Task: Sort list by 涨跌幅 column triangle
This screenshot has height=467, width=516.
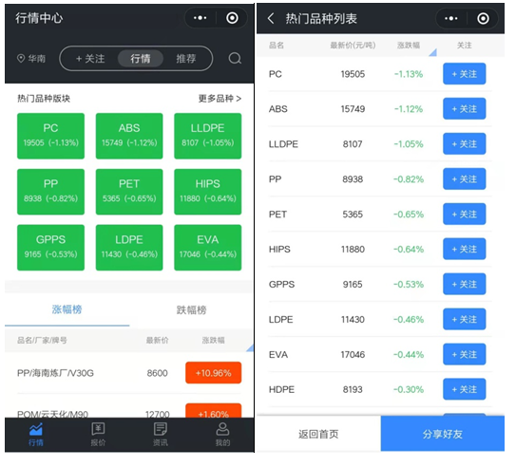Action: [432, 52]
